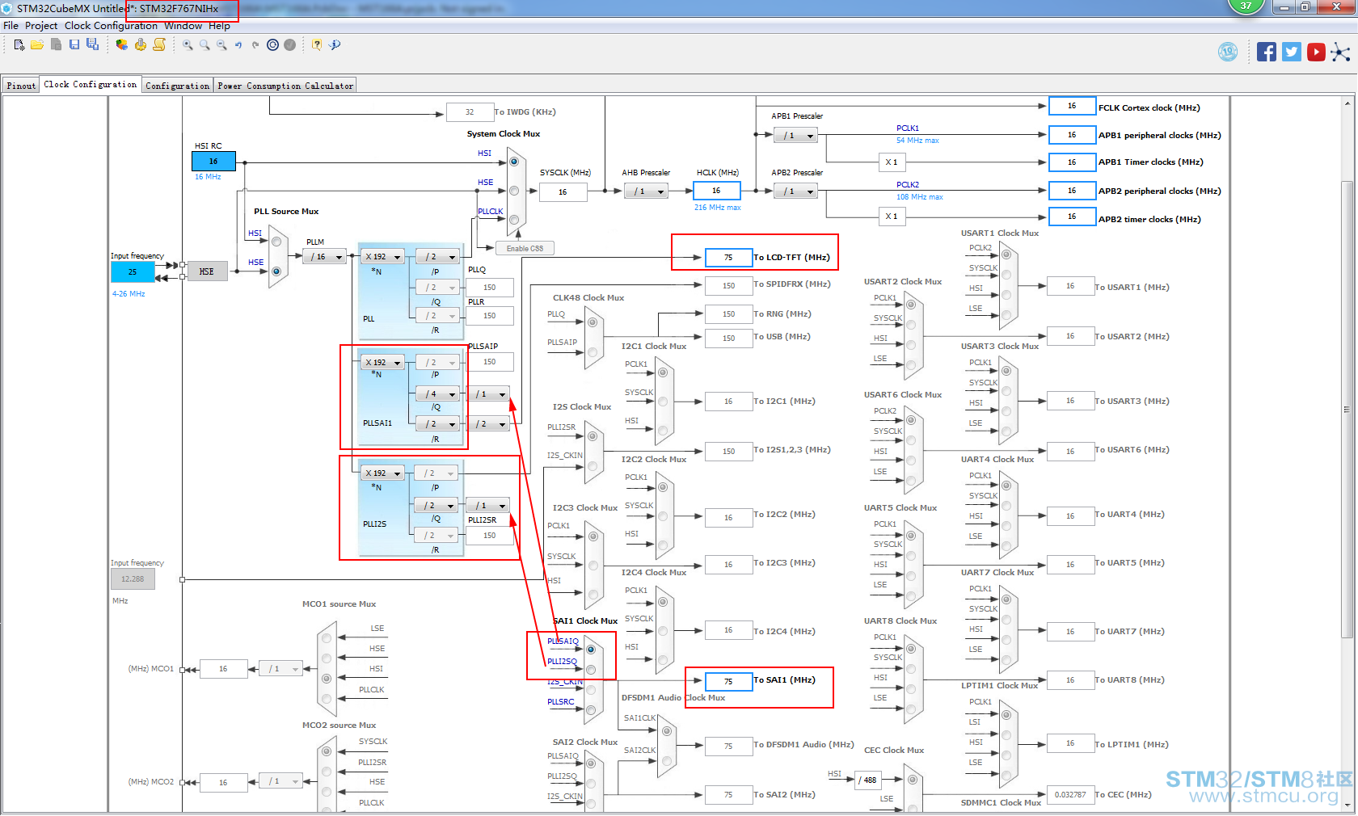Click the Save Project floppy icon
Image resolution: width=1358 pixels, height=816 pixels.
tap(74, 45)
